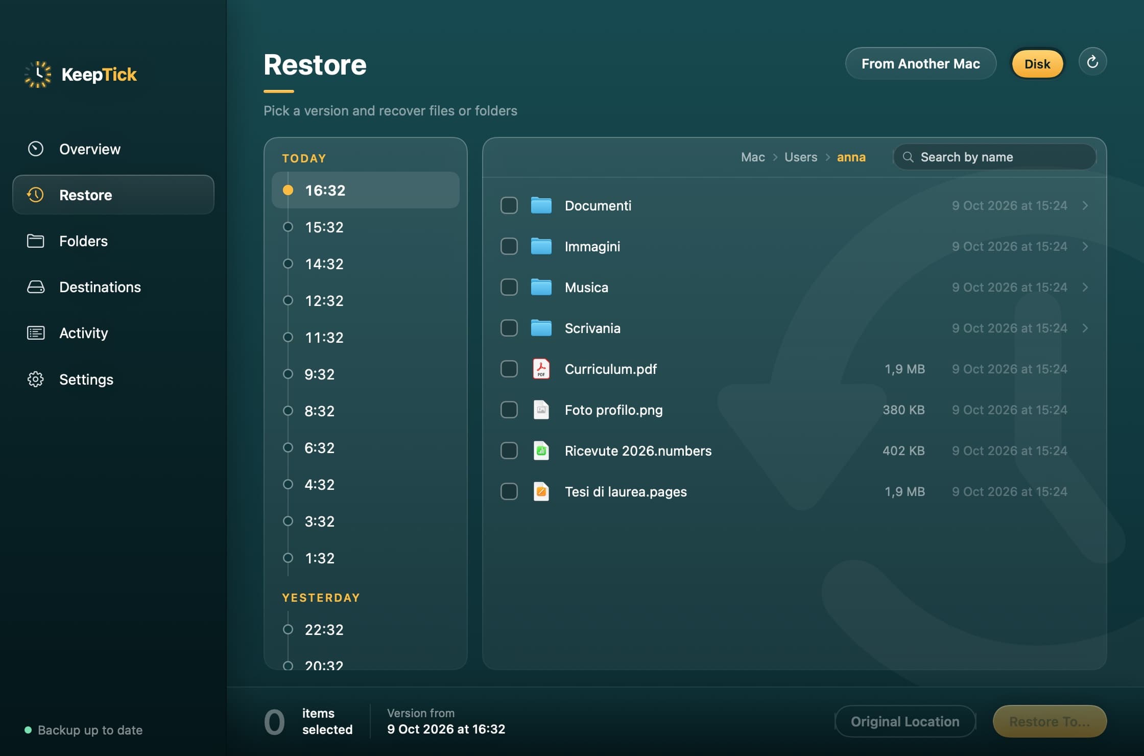The width and height of the screenshot is (1144, 756).
Task: Click the Search by name field
Action: [994, 157]
